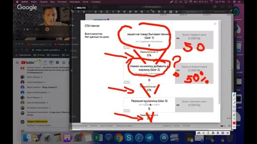Launch Launchpad rocket icon in Dock
The height and width of the screenshot is (144, 257).
tap(47, 138)
